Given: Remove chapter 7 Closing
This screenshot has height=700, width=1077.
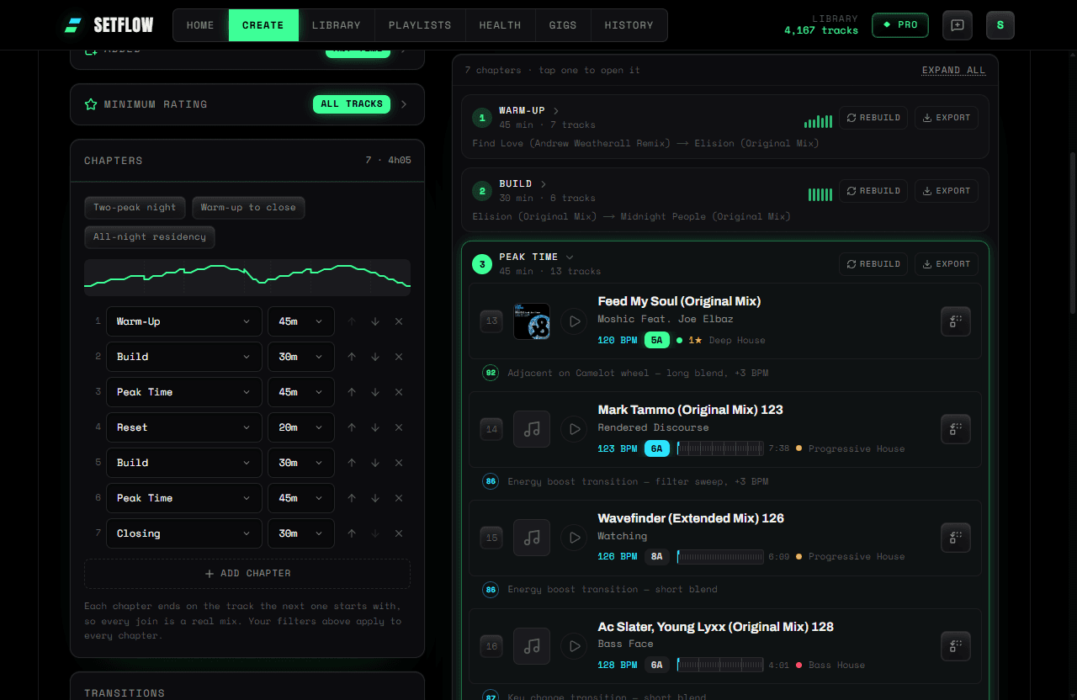Looking at the screenshot, I should point(399,533).
